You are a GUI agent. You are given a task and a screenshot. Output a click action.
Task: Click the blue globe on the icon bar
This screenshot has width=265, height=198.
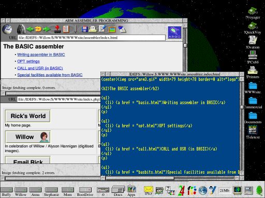[203, 190]
